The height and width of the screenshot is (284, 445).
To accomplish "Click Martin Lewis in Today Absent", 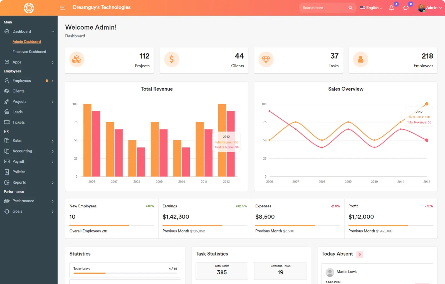I will (347, 271).
